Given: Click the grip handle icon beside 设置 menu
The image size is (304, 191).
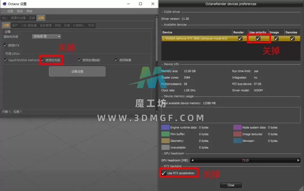Looking at the screenshot, I should tap(3, 11).
